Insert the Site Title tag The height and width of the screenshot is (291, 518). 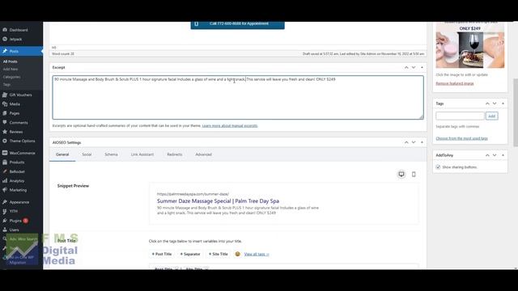click(x=219, y=254)
